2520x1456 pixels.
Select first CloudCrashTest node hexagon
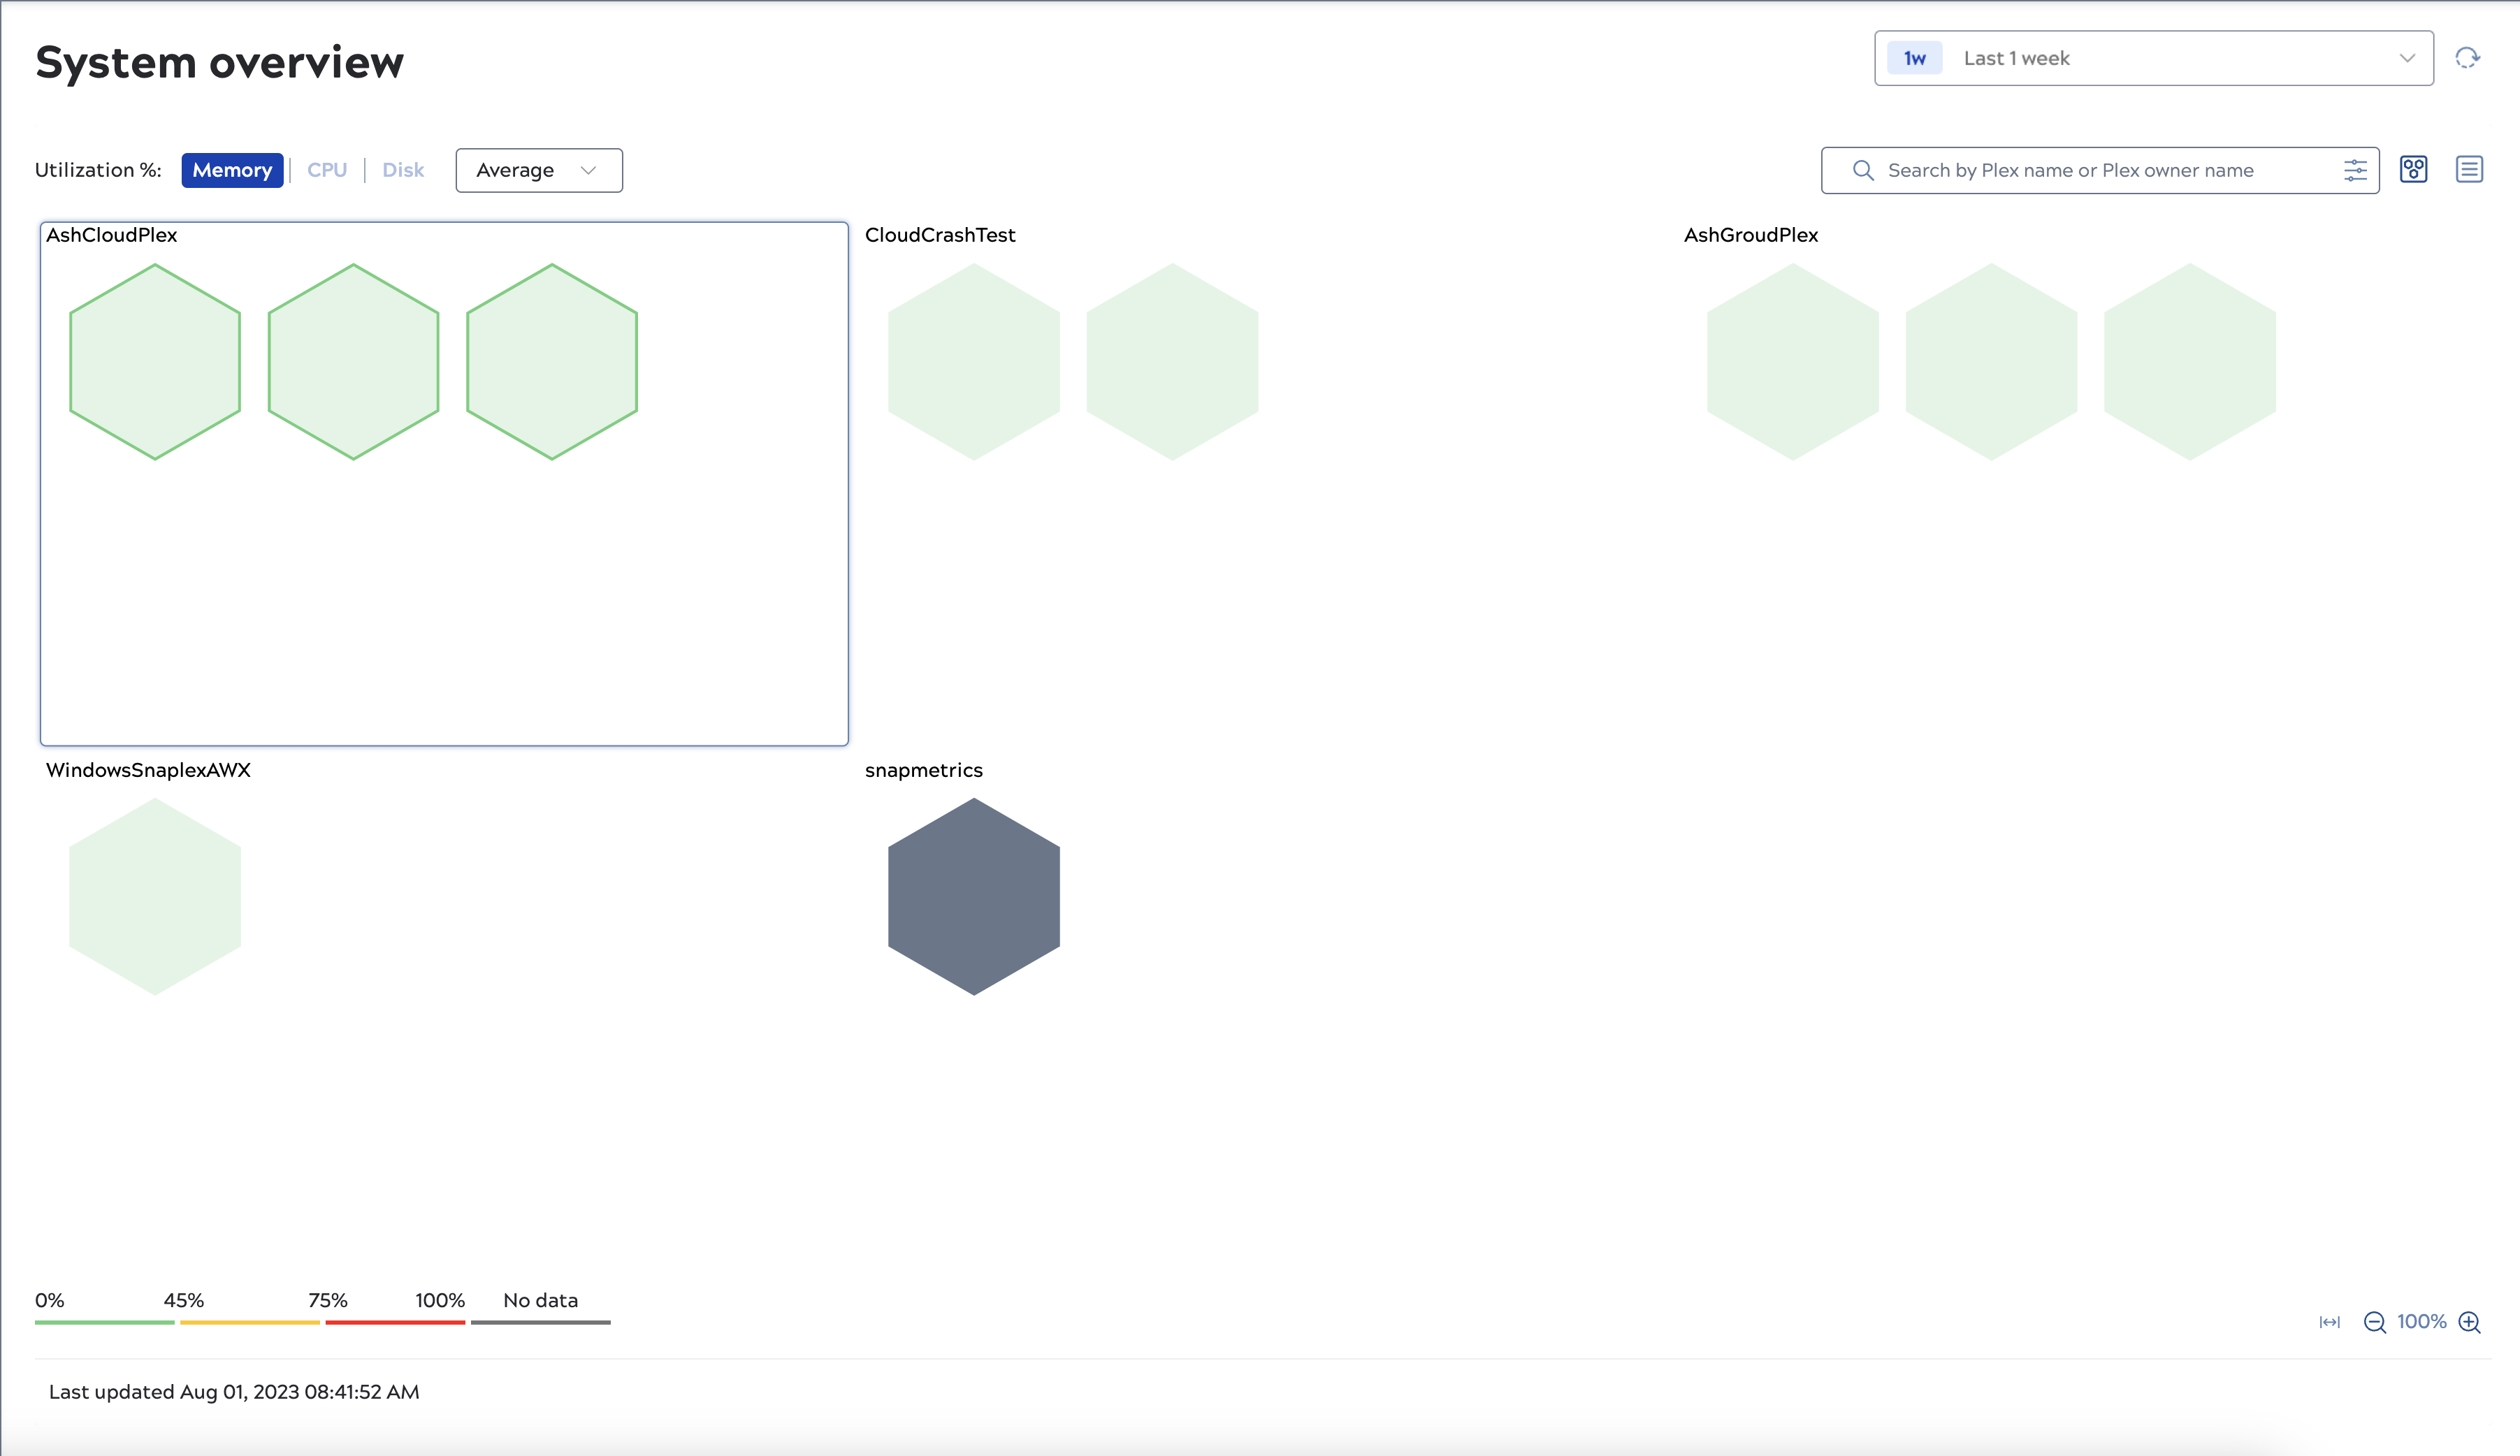[x=974, y=362]
